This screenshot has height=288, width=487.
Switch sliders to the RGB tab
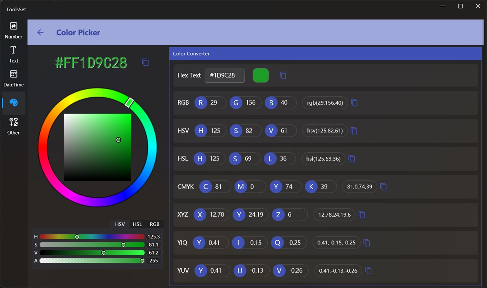pyautogui.click(x=154, y=224)
